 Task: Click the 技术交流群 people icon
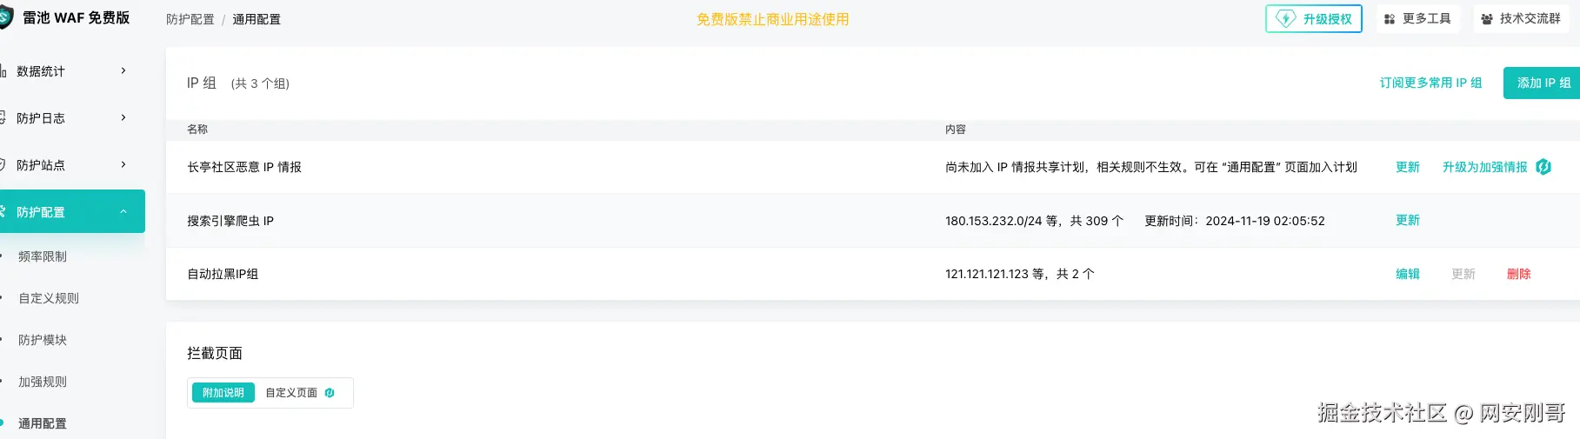pyautogui.click(x=1487, y=19)
